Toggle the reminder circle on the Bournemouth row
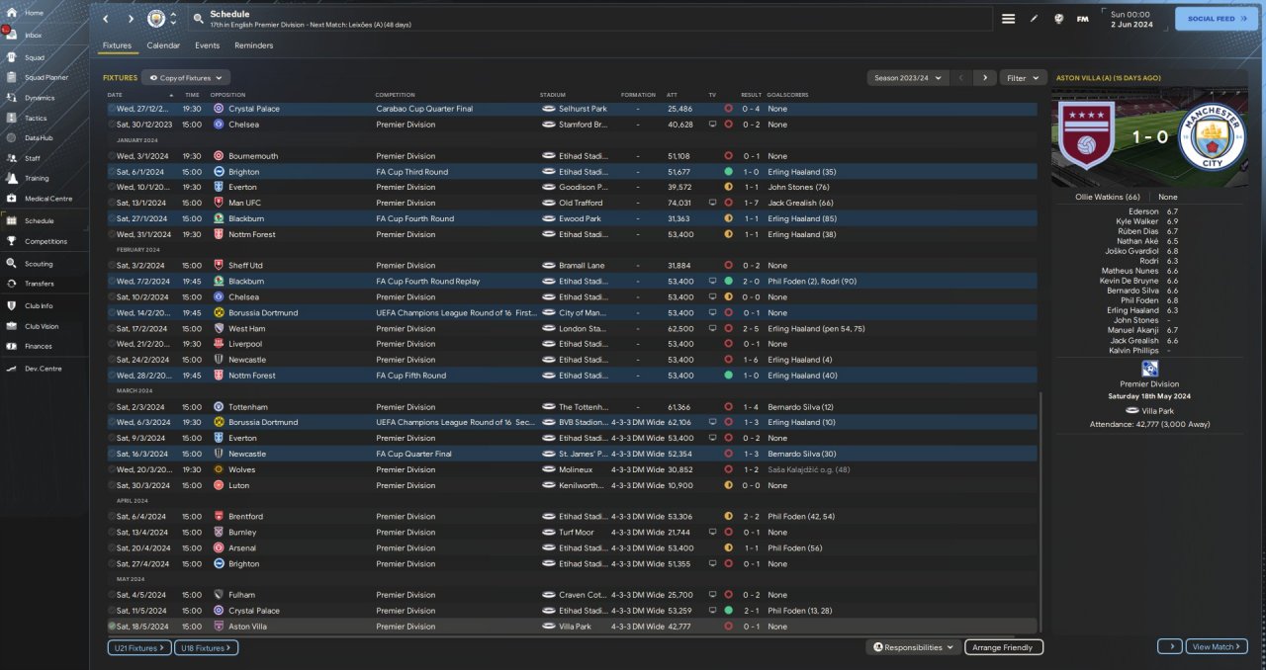This screenshot has width=1266, height=670. 112,156
